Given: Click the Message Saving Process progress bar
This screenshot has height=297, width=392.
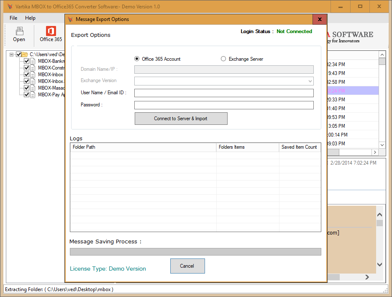Looking at the screenshot, I should 195,252.
